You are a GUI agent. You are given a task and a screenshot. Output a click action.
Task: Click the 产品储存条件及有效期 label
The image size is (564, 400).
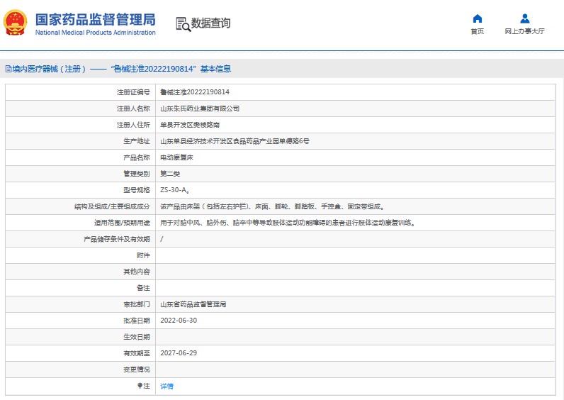click(116, 239)
